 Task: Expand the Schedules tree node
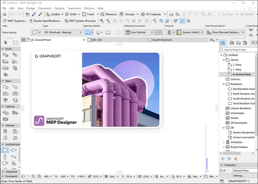tap(224, 142)
